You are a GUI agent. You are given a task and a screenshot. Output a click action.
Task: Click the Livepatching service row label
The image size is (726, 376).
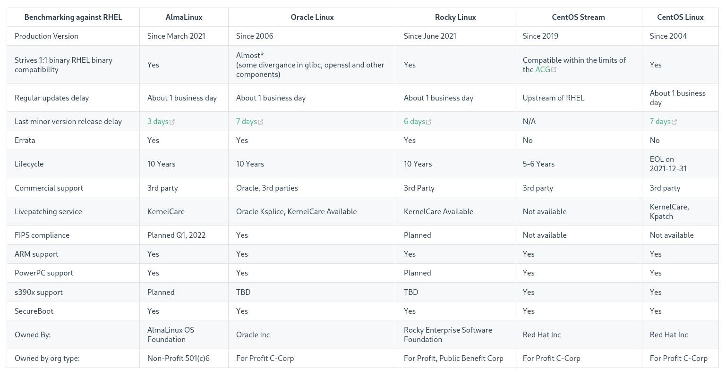pyautogui.click(x=48, y=211)
